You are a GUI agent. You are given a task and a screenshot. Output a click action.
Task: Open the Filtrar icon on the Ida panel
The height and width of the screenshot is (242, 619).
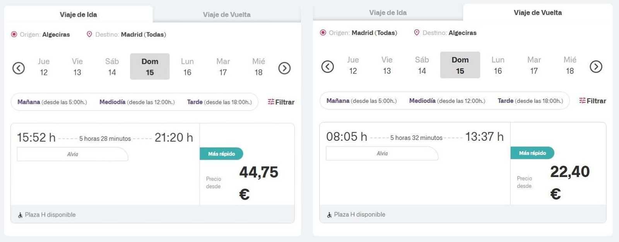pyautogui.click(x=270, y=102)
